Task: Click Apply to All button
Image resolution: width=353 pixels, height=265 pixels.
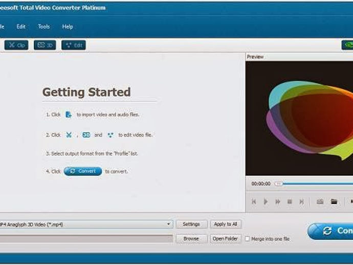Action: [226, 224]
